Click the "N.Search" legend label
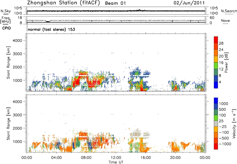Image resolution: width=237 pixels, height=164 pixels. 229,11
